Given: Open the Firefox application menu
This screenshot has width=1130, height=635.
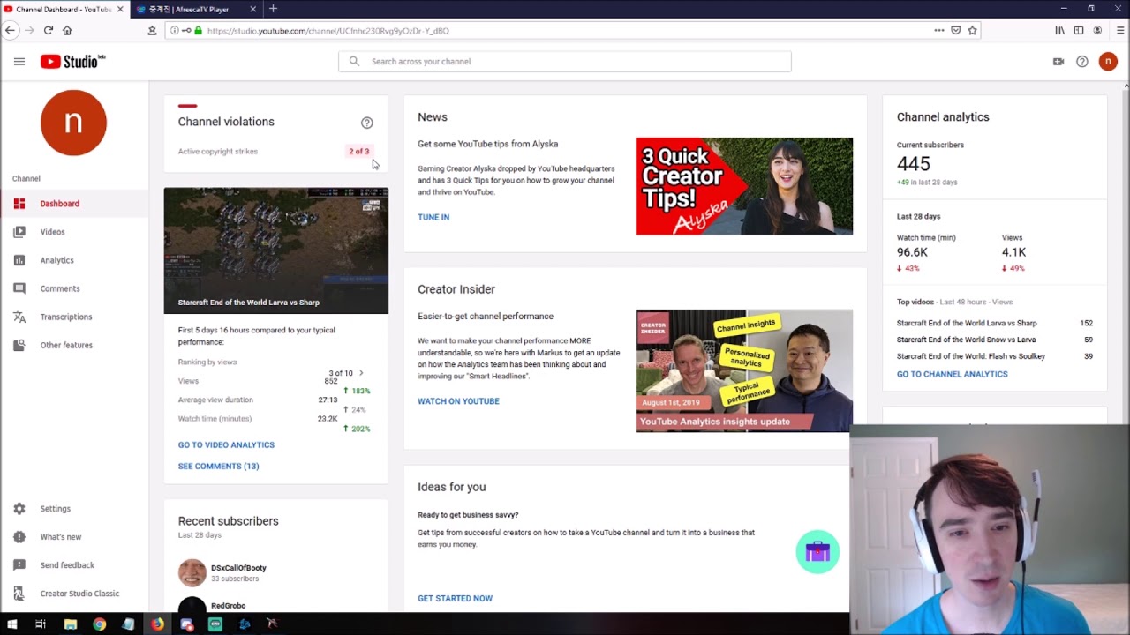Looking at the screenshot, I should (1120, 30).
